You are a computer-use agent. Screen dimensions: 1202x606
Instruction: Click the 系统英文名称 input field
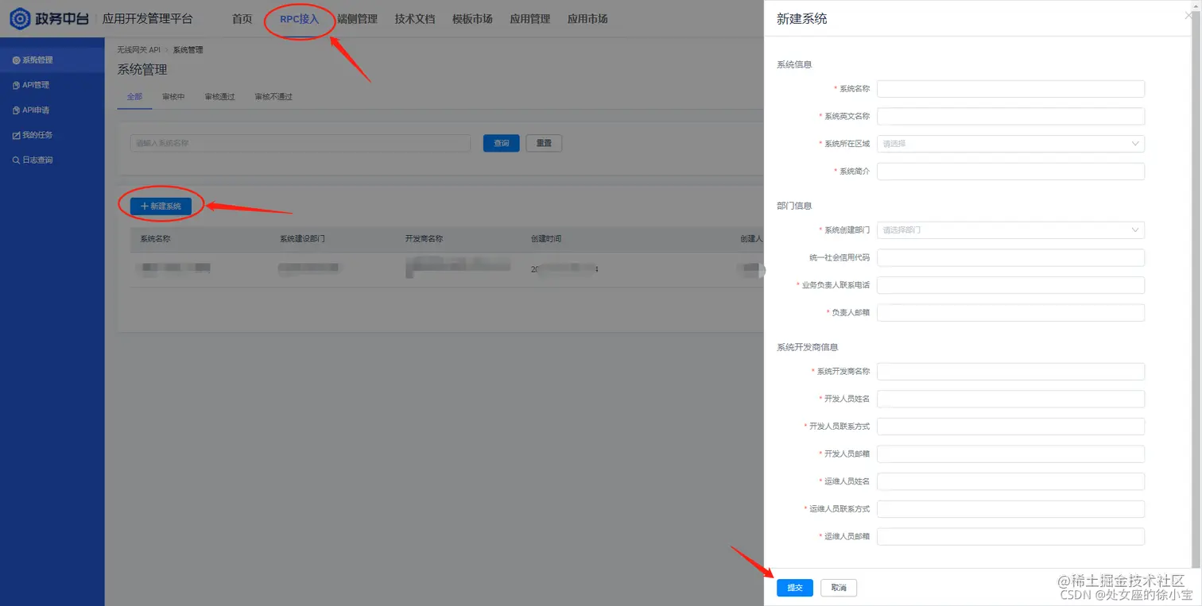tap(1010, 116)
